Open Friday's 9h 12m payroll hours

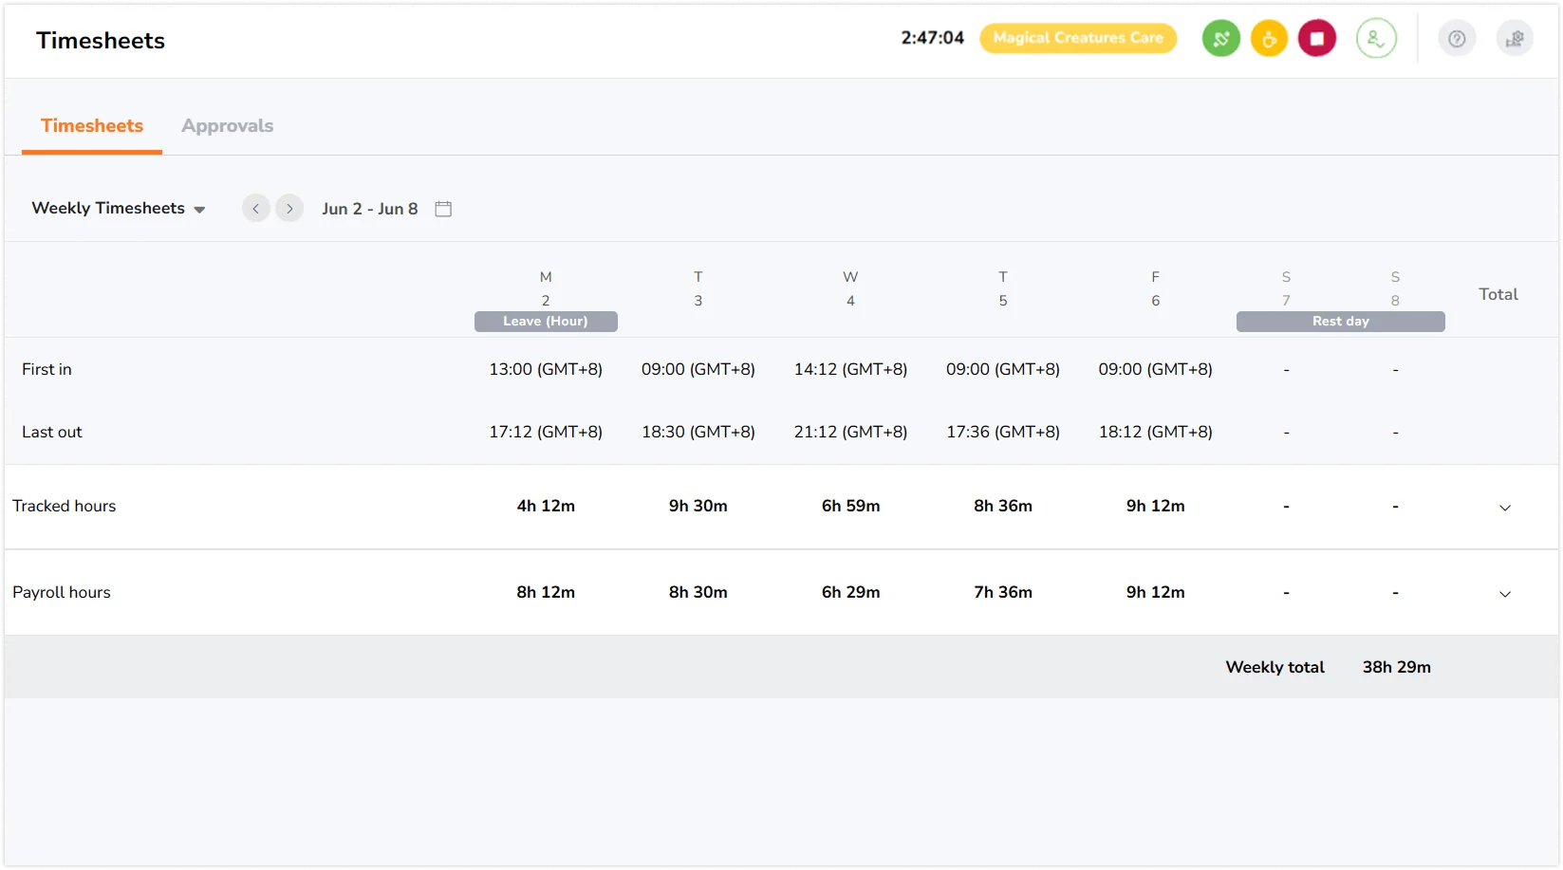(1155, 592)
